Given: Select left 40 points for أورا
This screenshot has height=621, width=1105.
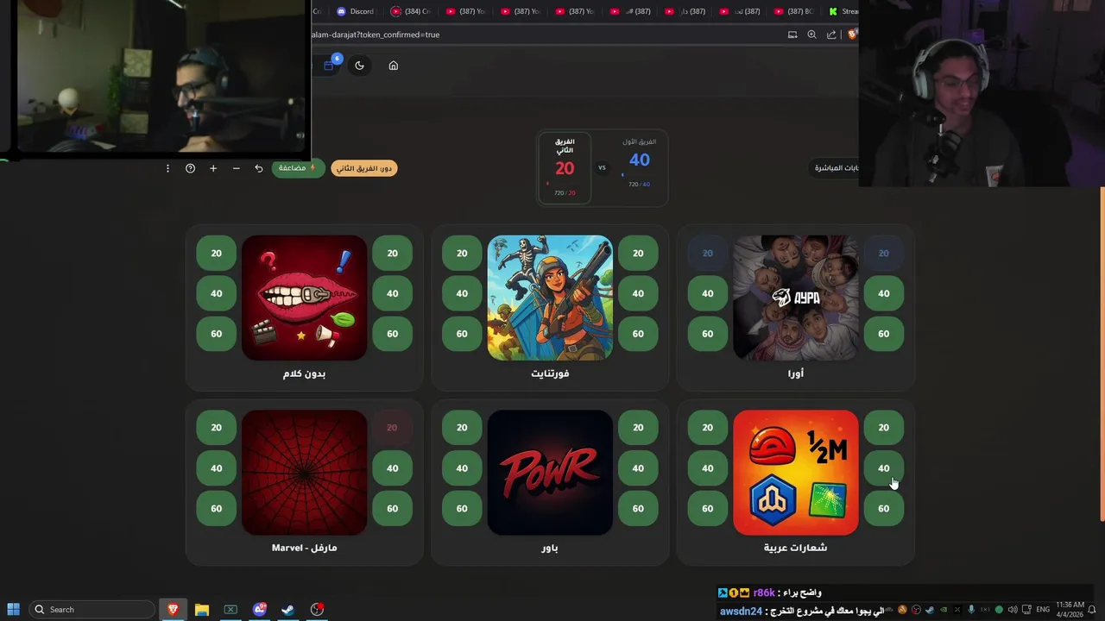Looking at the screenshot, I should pos(707,293).
